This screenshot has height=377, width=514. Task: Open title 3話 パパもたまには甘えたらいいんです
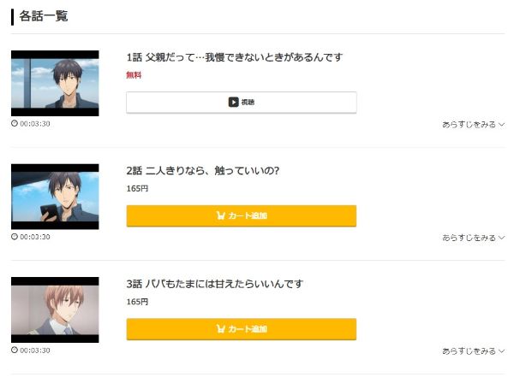tap(215, 283)
